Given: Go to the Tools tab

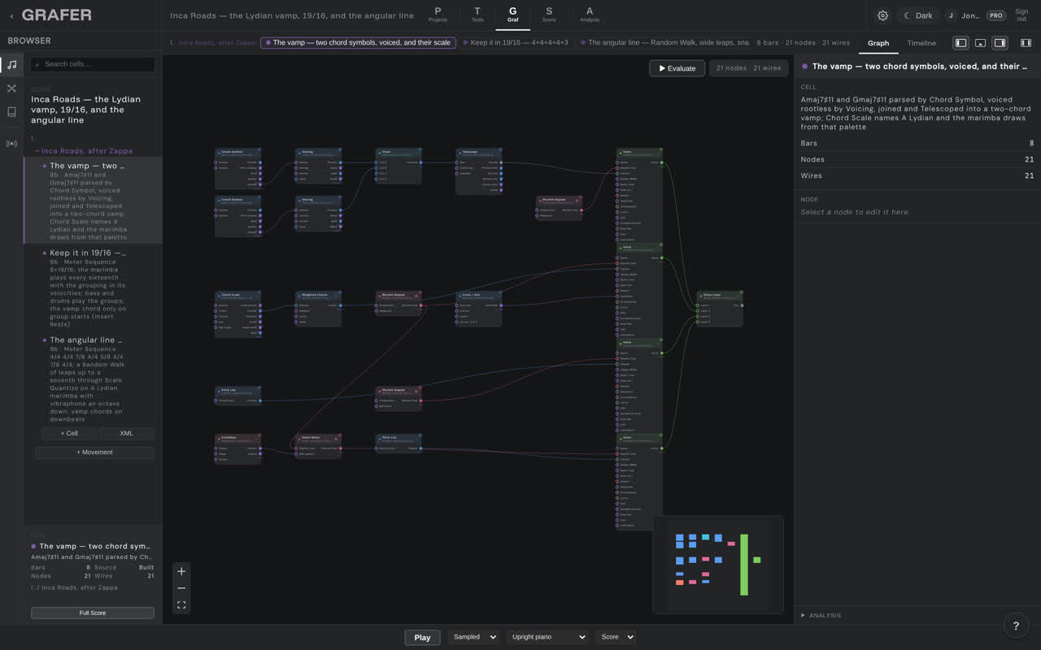Looking at the screenshot, I should point(477,15).
